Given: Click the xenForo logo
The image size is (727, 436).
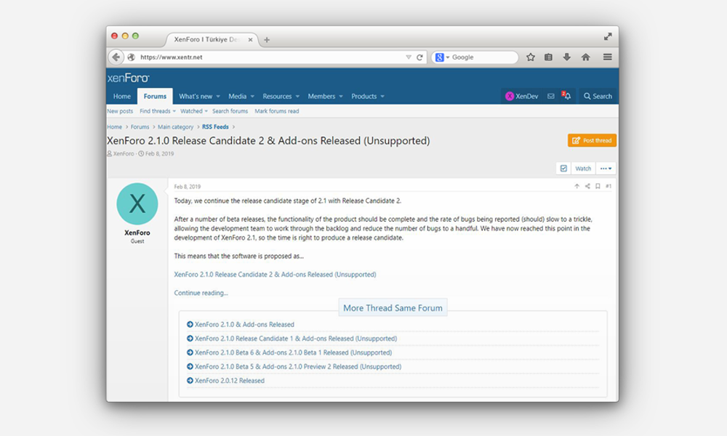Looking at the screenshot, I should (x=129, y=78).
